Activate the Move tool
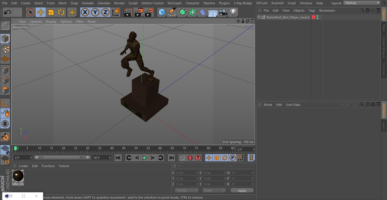 [41, 12]
